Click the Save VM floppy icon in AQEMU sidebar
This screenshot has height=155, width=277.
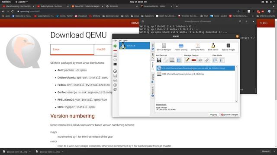click(x=115, y=76)
